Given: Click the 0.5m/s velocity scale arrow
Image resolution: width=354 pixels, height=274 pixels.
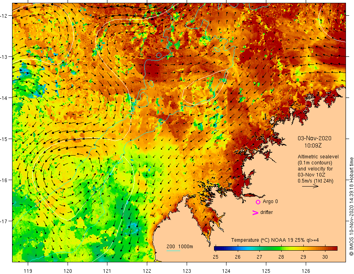Looking at the screenshot, I should coord(310,186).
